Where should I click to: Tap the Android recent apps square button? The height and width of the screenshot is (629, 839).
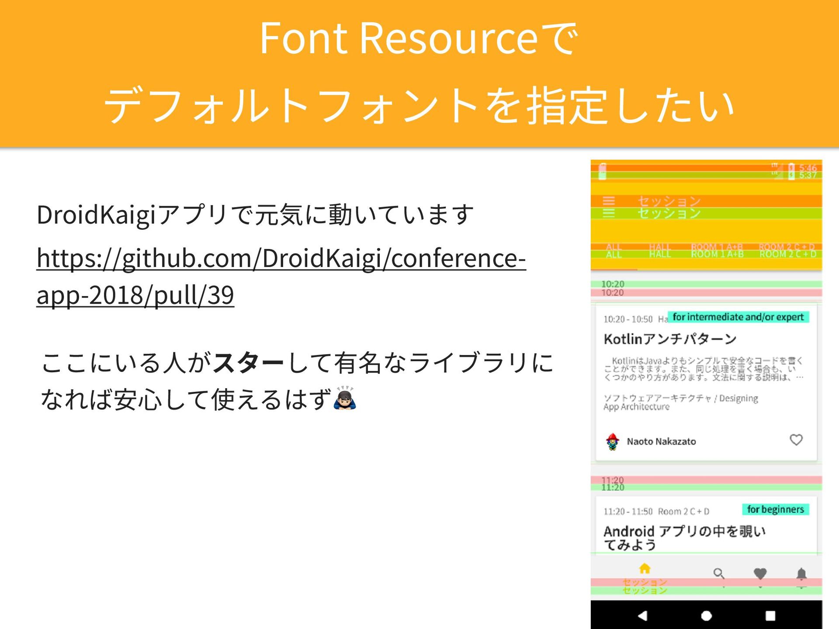[770, 615]
